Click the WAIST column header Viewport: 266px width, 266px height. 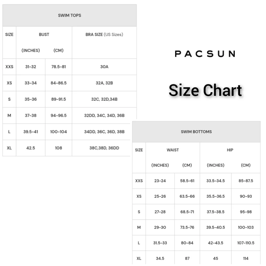tap(173, 150)
